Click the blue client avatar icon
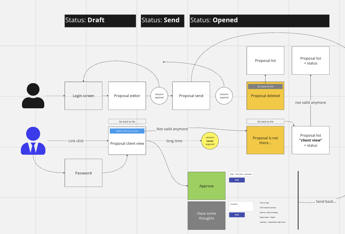 (33, 141)
